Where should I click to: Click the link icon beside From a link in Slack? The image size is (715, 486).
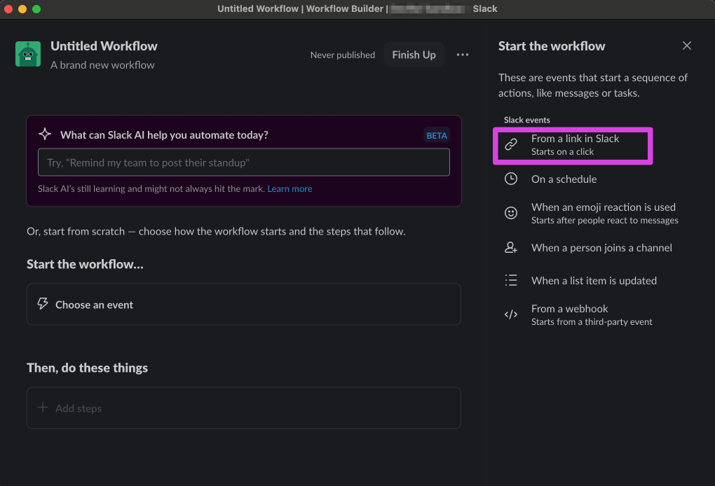(511, 144)
